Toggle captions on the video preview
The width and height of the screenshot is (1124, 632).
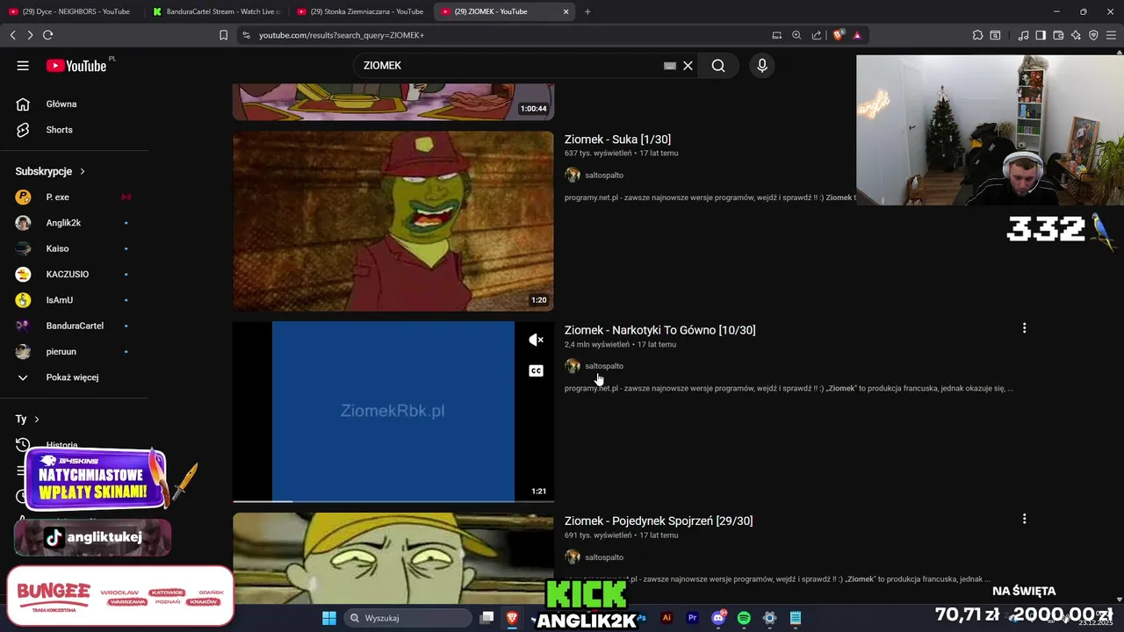click(x=536, y=370)
